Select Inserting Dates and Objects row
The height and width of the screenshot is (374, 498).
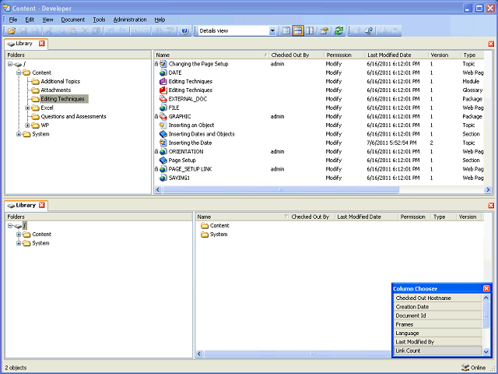[319, 134]
